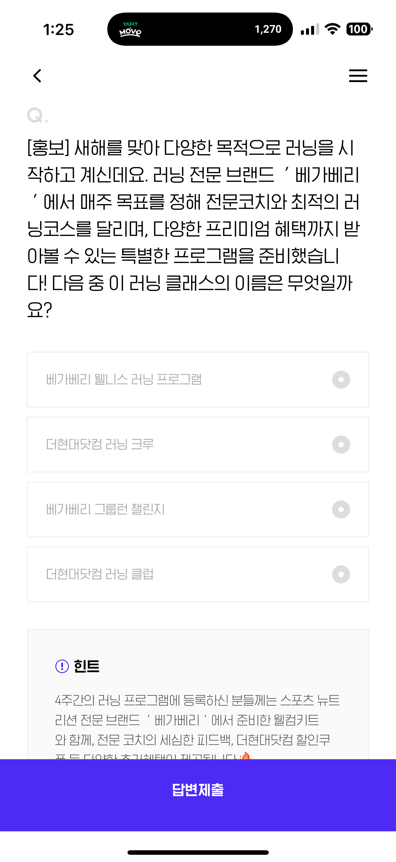
Task: Choose the 베가베리 웰니스 러닝 프로그램 answer text
Action: click(124, 380)
